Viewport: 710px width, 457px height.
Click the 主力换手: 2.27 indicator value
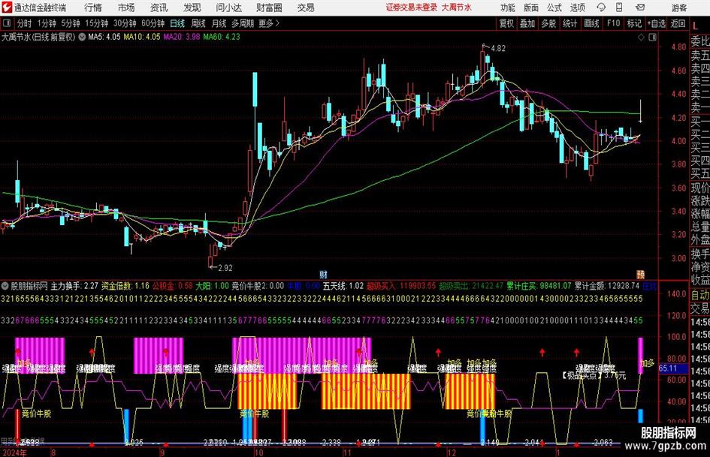point(74,286)
